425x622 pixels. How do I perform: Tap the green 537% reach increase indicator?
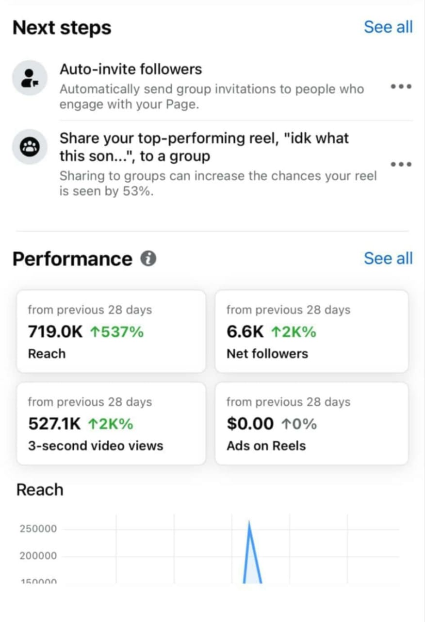click(x=116, y=332)
